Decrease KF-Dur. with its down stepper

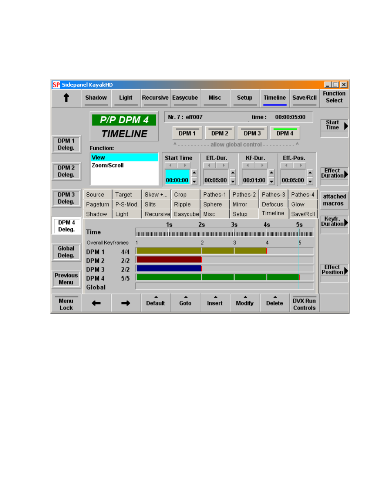click(271, 180)
